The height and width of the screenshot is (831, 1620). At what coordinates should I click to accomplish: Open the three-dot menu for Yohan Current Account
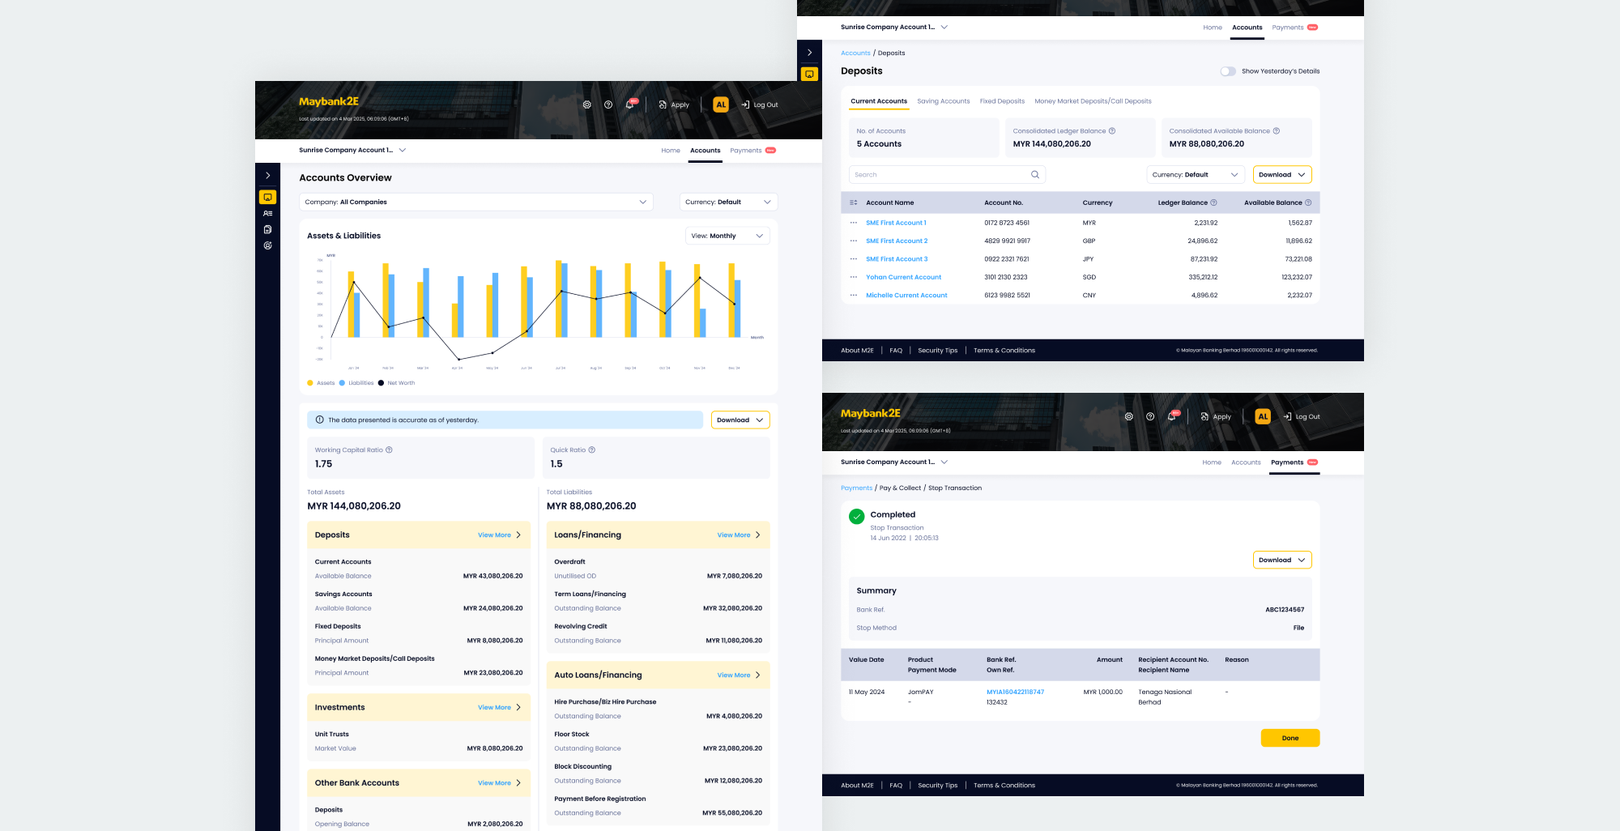[854, 277]
